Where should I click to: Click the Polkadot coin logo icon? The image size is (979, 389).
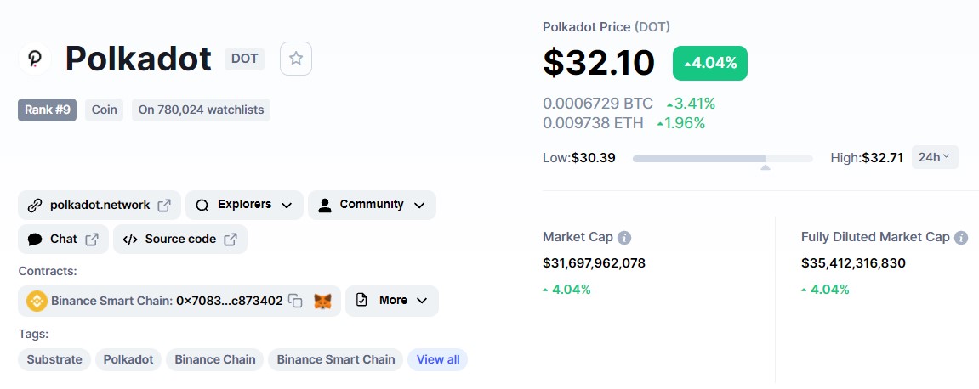pyautogui.click(x=35, y=59)
